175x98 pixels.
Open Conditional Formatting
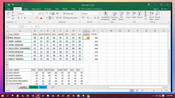click(106, 16)
